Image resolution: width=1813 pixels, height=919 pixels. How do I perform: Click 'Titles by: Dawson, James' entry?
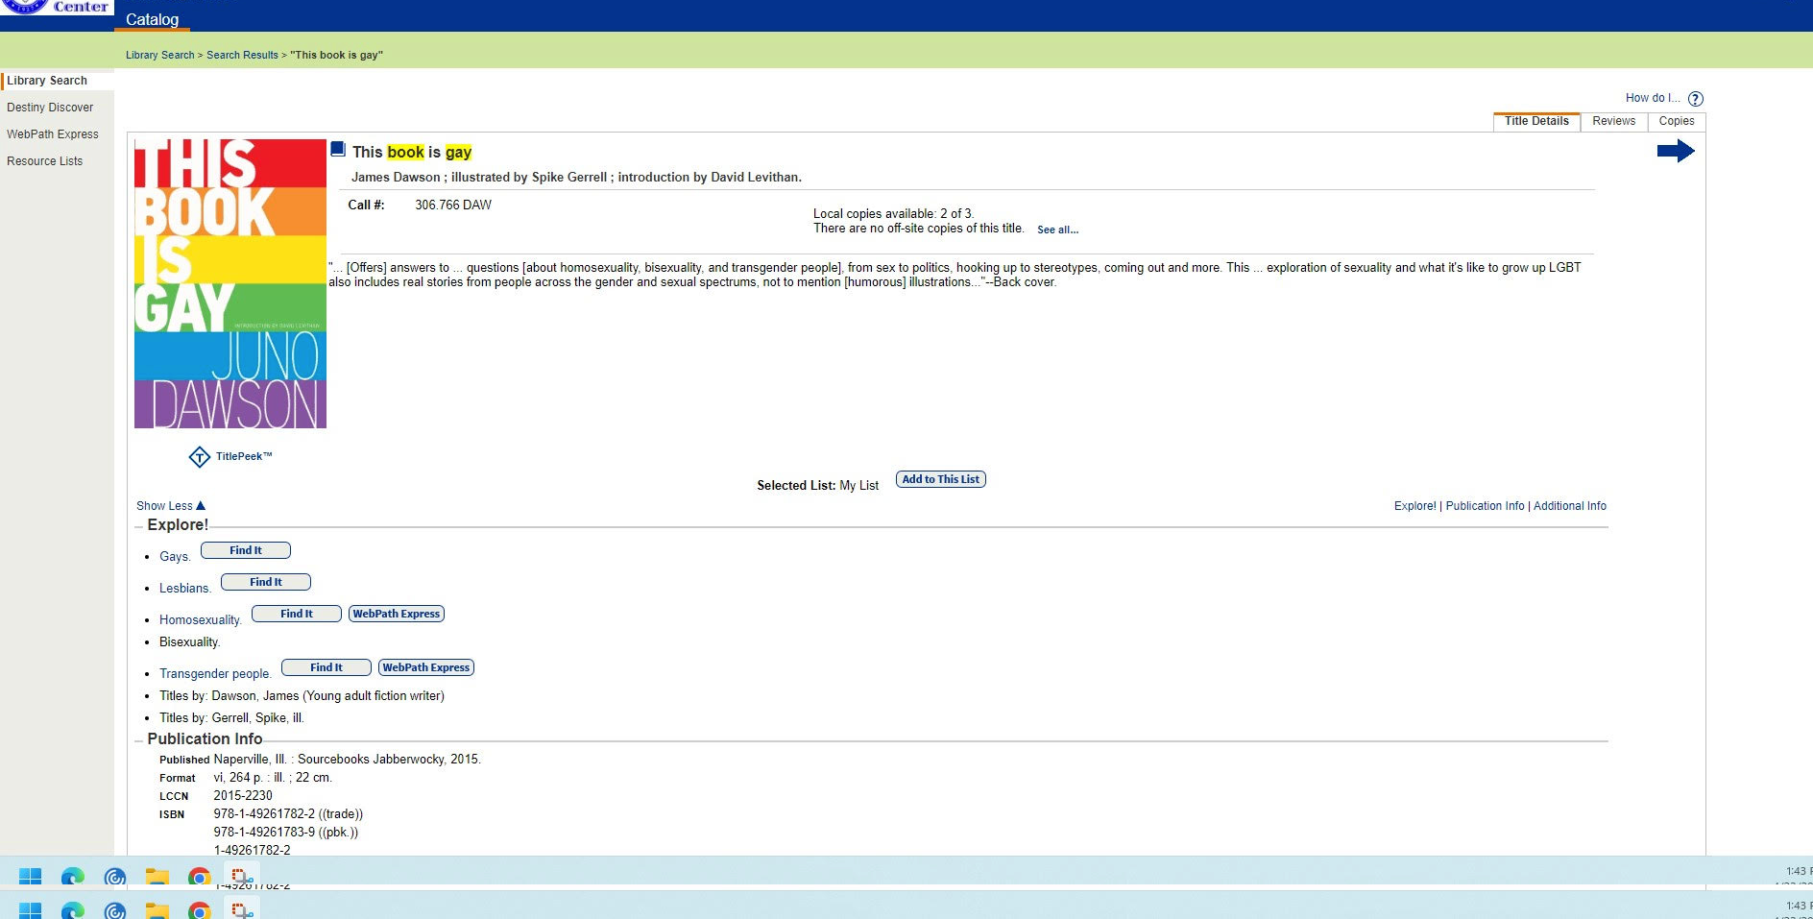[302, 695]
